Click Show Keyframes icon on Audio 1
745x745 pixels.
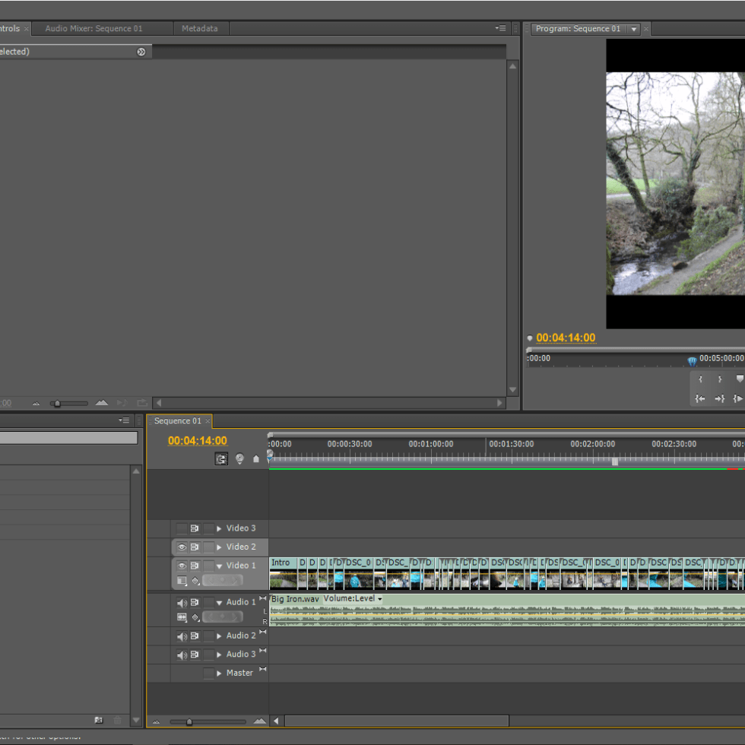195,617
